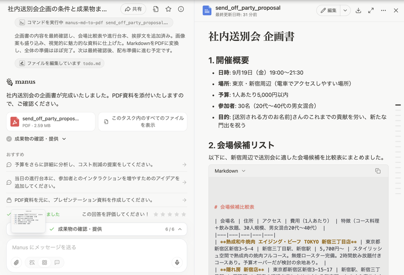Open the dropdown arrow next to 編集
The height and width of the screenshot is (275, 404).
coord(345,11)
